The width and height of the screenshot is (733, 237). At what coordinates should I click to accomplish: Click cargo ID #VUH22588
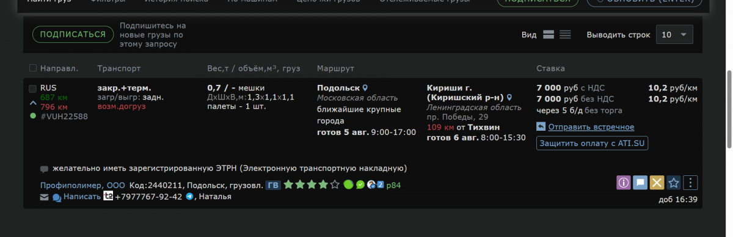[64, 117]
